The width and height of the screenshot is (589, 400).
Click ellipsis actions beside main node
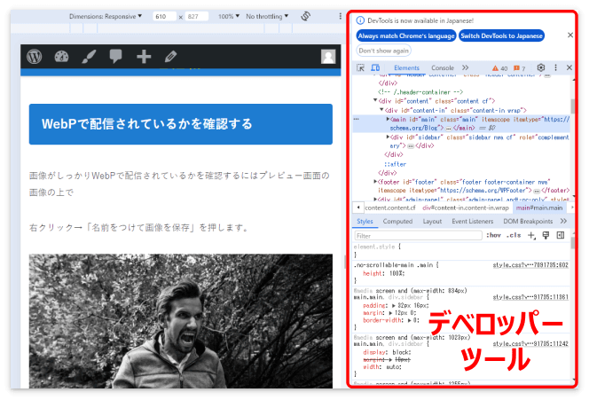coord(357,119)
